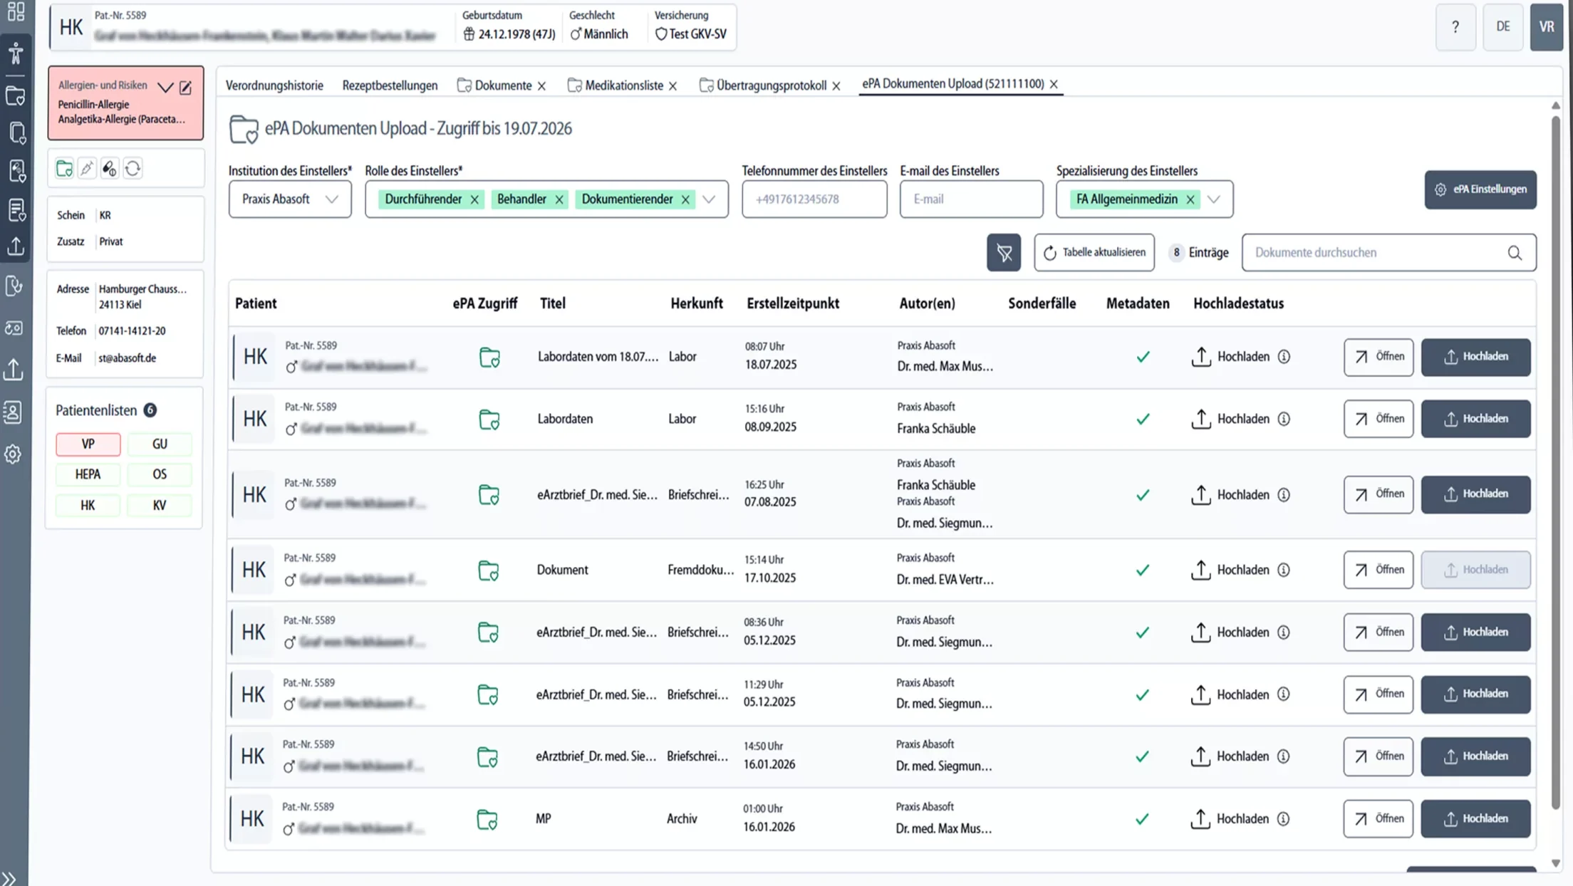Click the vertical scrollbar of document table
The width and height of the screenshot is (1573, 886).
tap(1555, 463)
